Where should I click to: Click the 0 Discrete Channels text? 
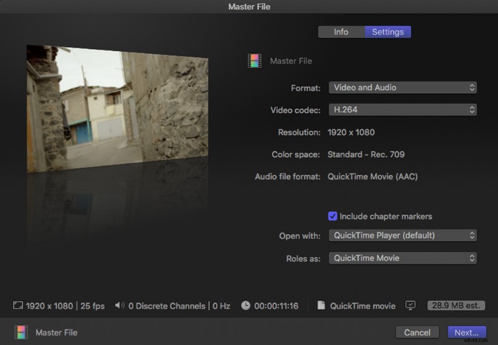point(167,306)
